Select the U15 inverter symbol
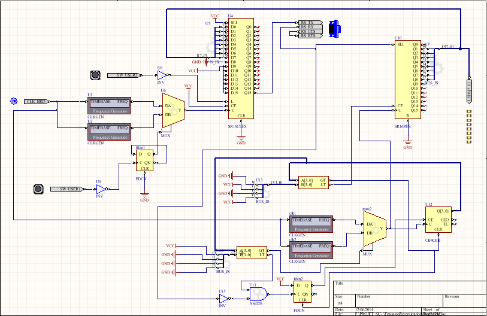 point(223,298)
